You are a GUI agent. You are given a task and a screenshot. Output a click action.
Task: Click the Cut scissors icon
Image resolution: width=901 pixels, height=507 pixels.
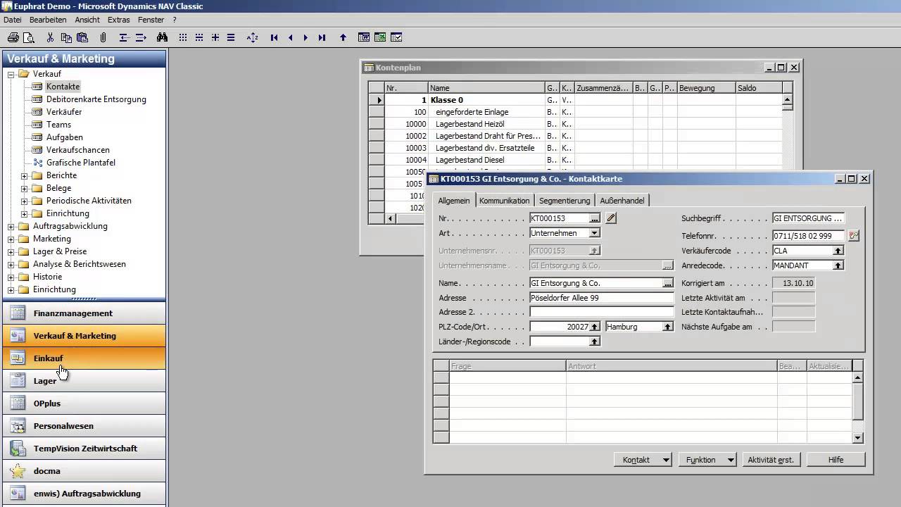(50, 37)
